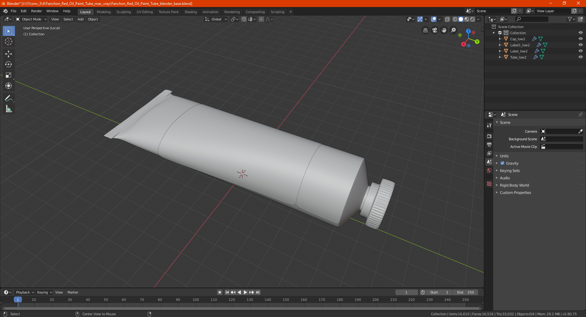The width and height of the screenshot is (586, 317).
Task: Uncheck the Collection exclude checkbox
Action: pos(500,33)
